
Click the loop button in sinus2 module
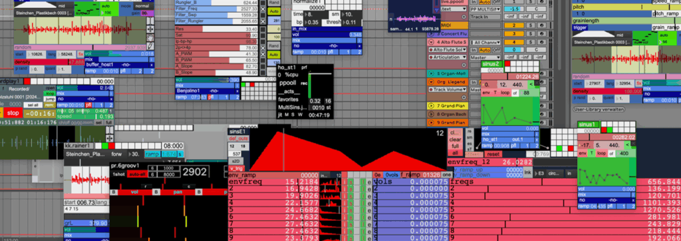tap(505, 93)
